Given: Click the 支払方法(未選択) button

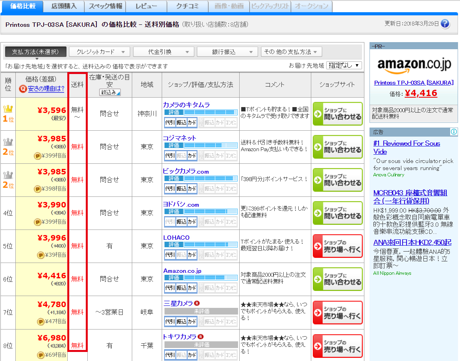Looking at the screenshot, I should point(35,52).
